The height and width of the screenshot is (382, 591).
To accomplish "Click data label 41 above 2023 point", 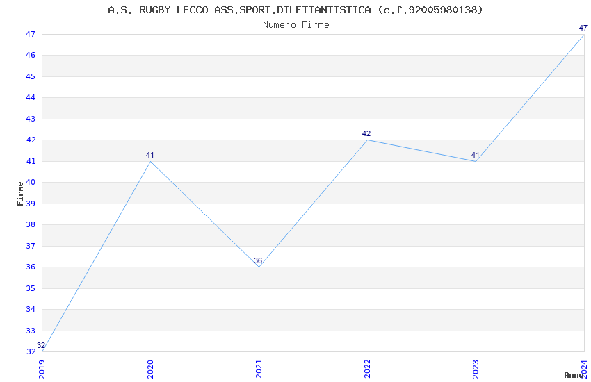I will click(475, 155).
